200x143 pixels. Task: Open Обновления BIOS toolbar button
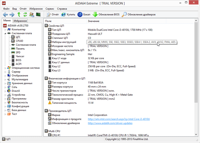click(x=106, y=15)
